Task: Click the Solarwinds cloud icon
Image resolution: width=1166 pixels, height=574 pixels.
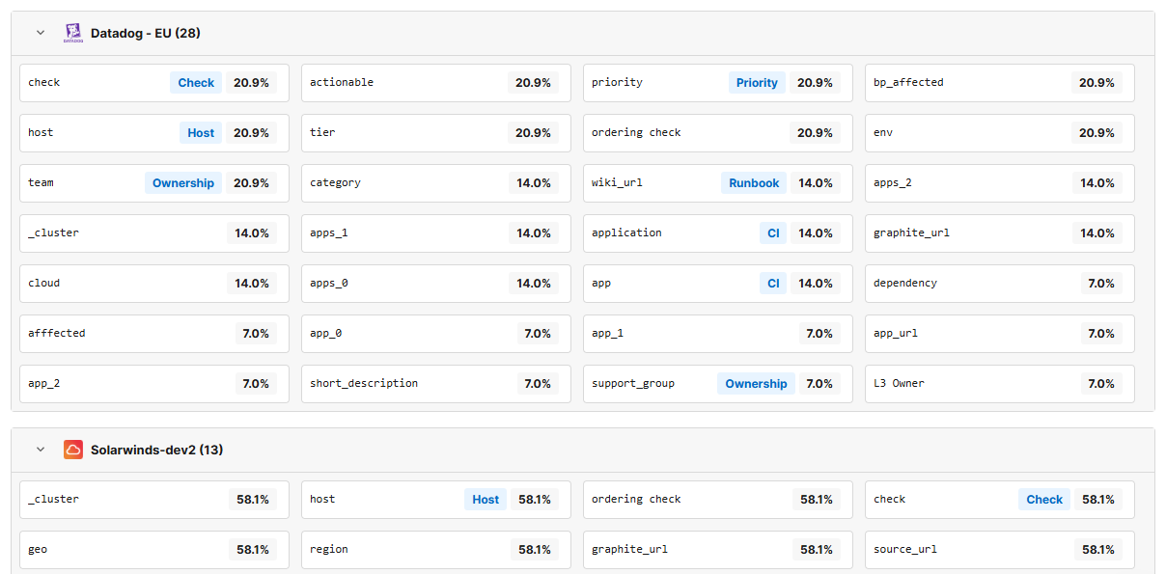Action: 73,449
